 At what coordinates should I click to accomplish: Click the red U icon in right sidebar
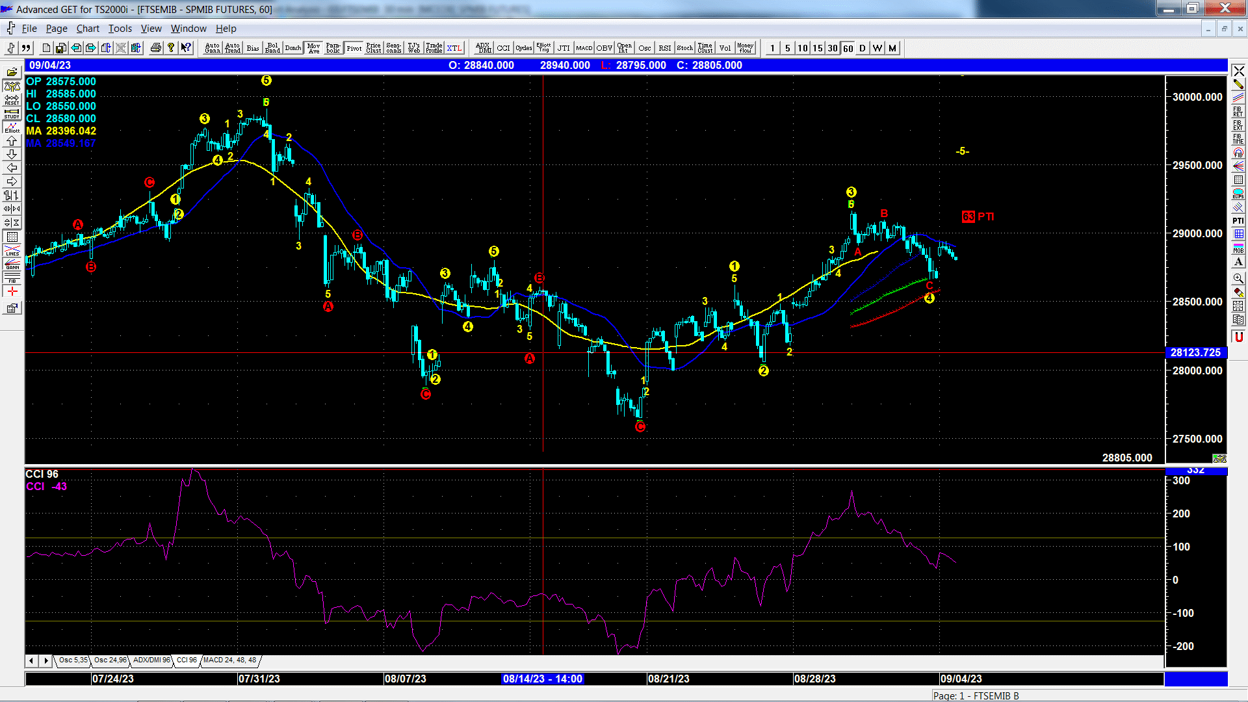(x=1238, y=337)
